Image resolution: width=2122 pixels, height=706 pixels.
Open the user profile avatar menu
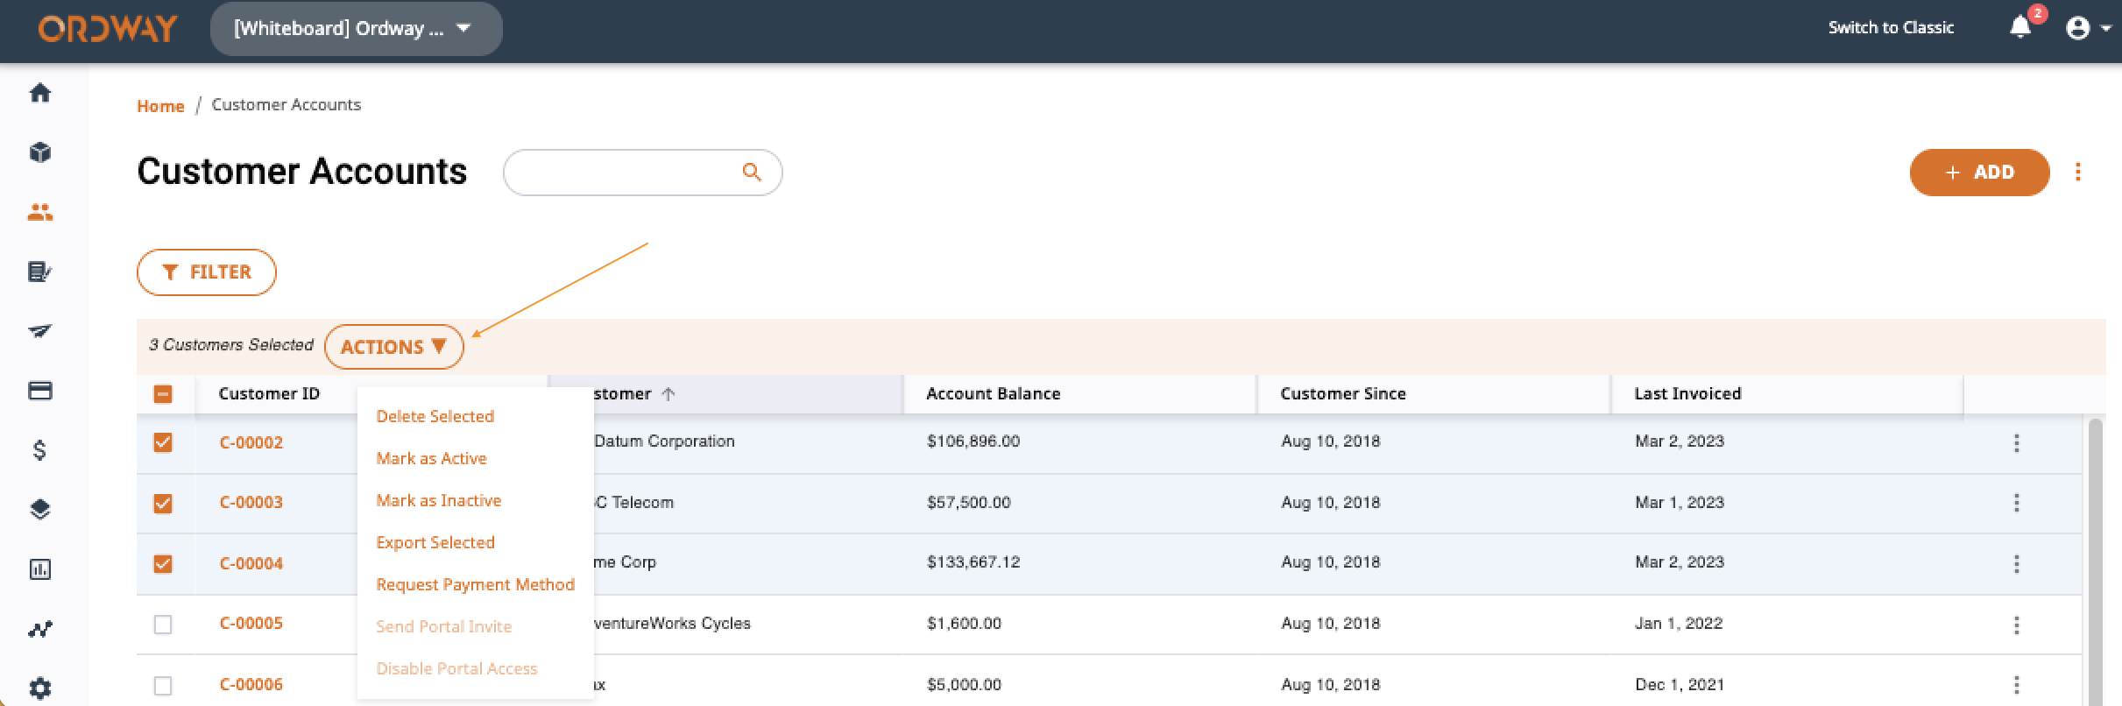coord(2088,29)
